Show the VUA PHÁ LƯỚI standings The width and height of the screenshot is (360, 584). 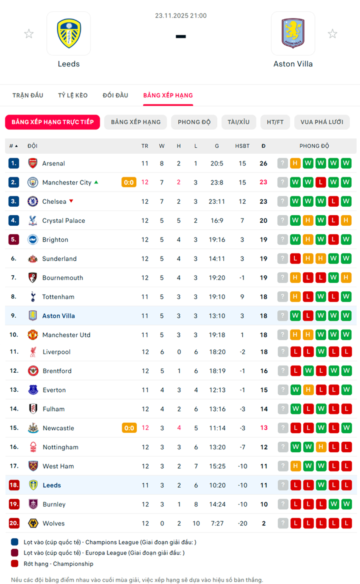pos(322,122)
